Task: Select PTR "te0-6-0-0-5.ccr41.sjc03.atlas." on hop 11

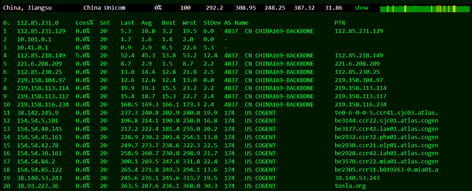Action: [387, 113]
